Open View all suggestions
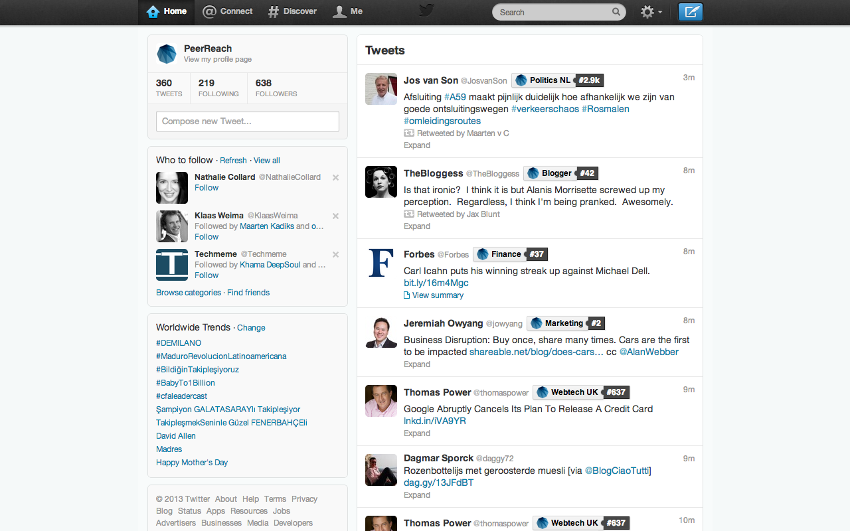 [267, 161]
